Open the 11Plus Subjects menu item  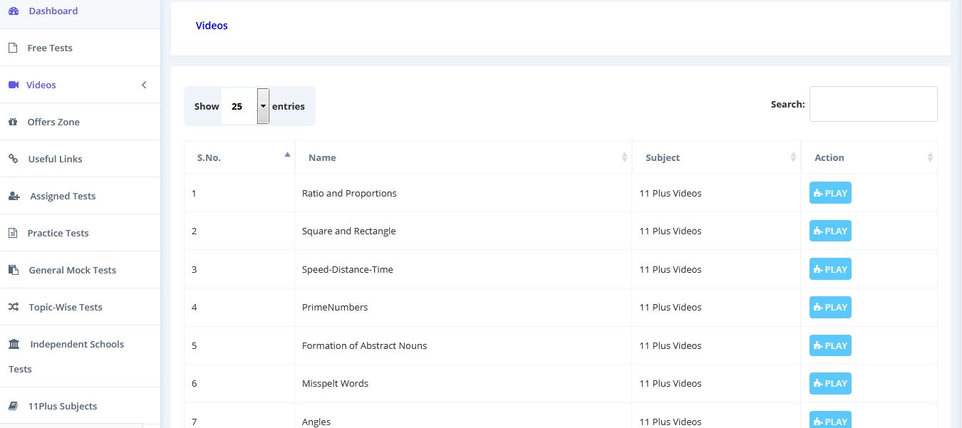coord(80,406)
